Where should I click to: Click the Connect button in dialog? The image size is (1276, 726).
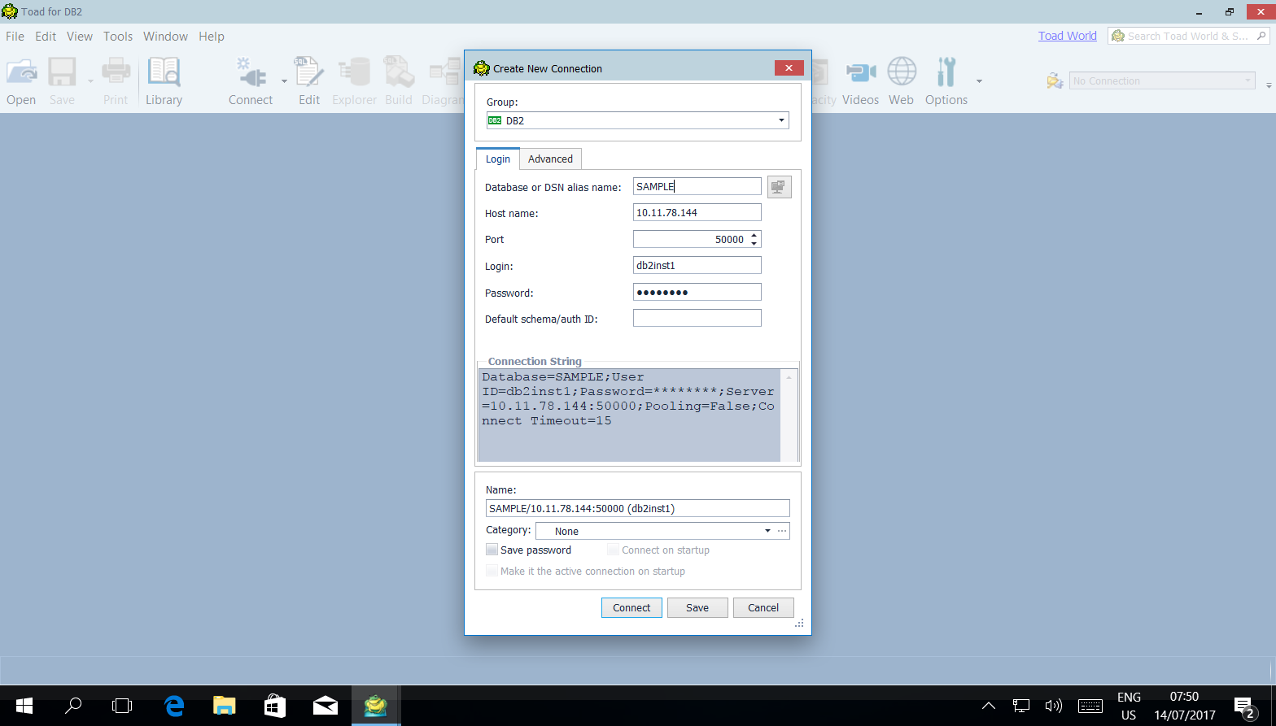pyautogui.click(x=631, y=607)
